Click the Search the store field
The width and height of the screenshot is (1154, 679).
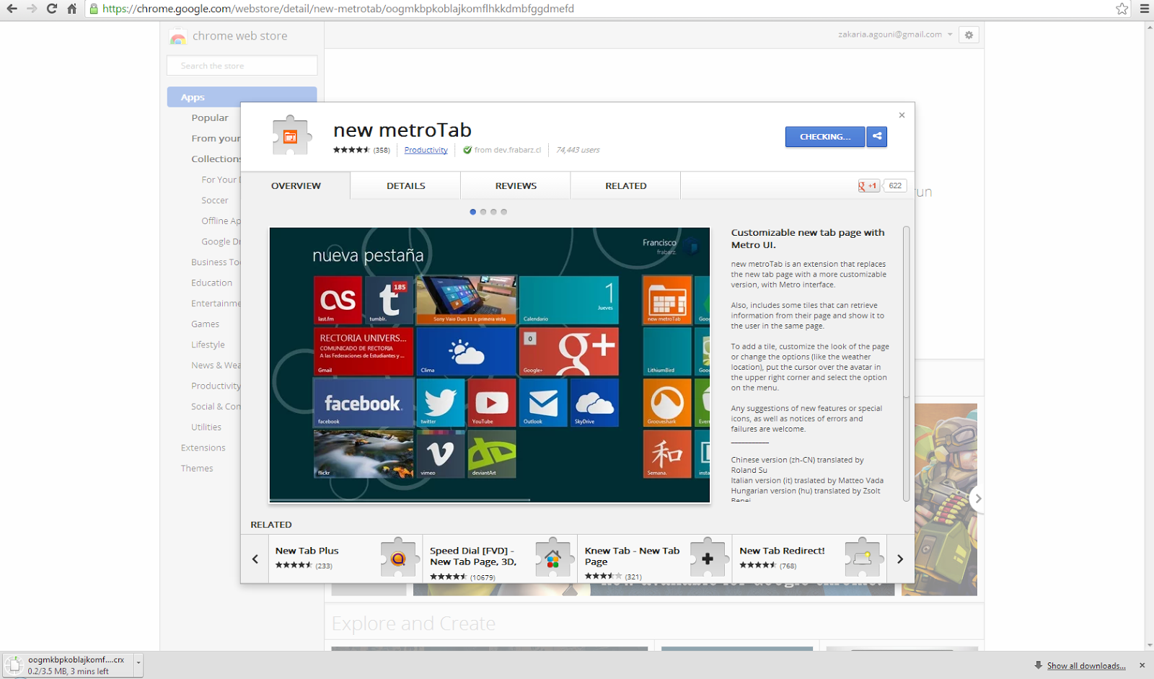tap(242, 66)
